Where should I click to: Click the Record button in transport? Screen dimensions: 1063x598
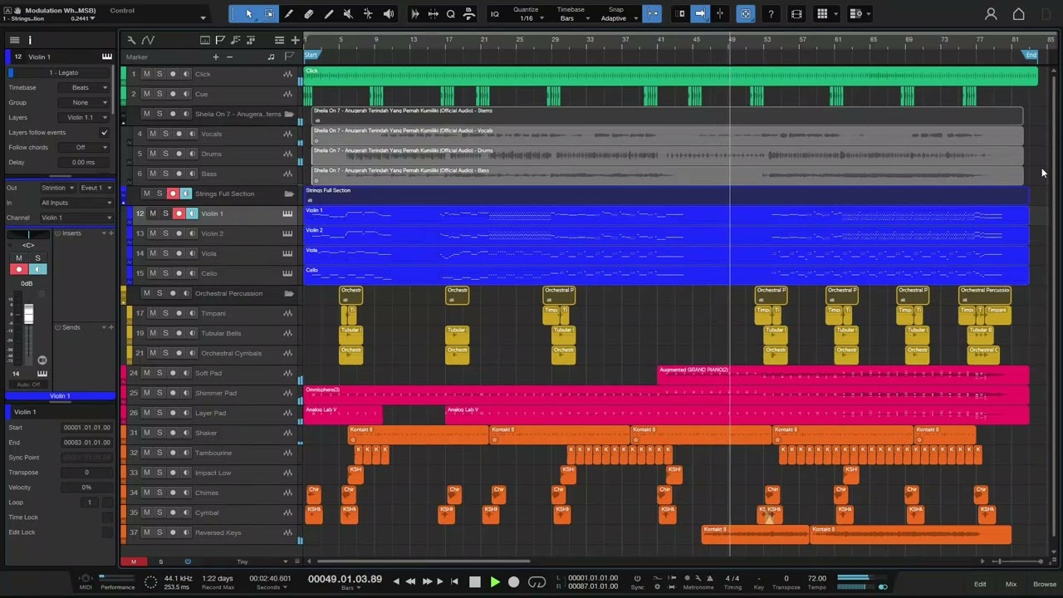tap(513, 582)
